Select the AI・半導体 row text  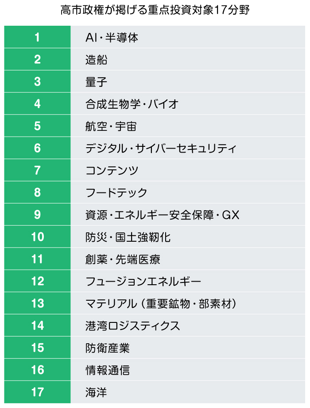tap(112, 38)
